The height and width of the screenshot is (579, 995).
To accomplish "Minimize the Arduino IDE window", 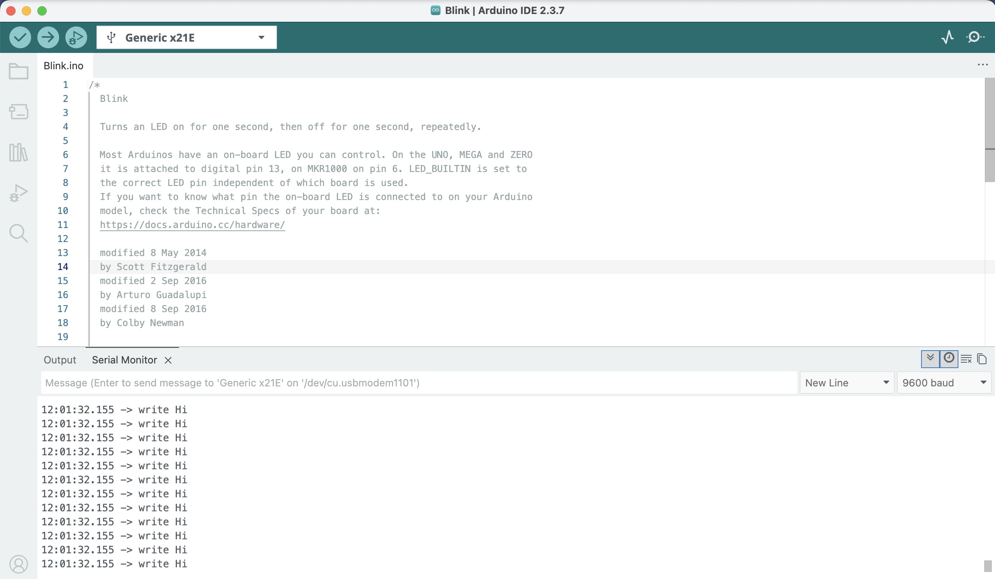I will 26,11.
